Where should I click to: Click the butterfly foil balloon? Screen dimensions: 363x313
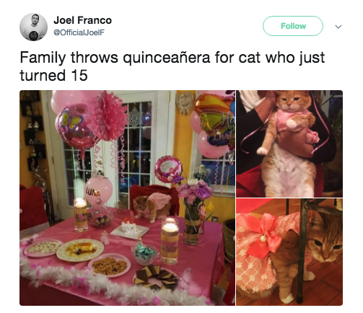[x=74, y=126]
